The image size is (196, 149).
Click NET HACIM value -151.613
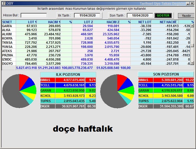(172, 26)
